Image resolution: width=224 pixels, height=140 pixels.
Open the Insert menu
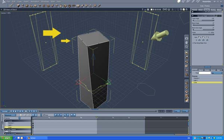(26, 1)
